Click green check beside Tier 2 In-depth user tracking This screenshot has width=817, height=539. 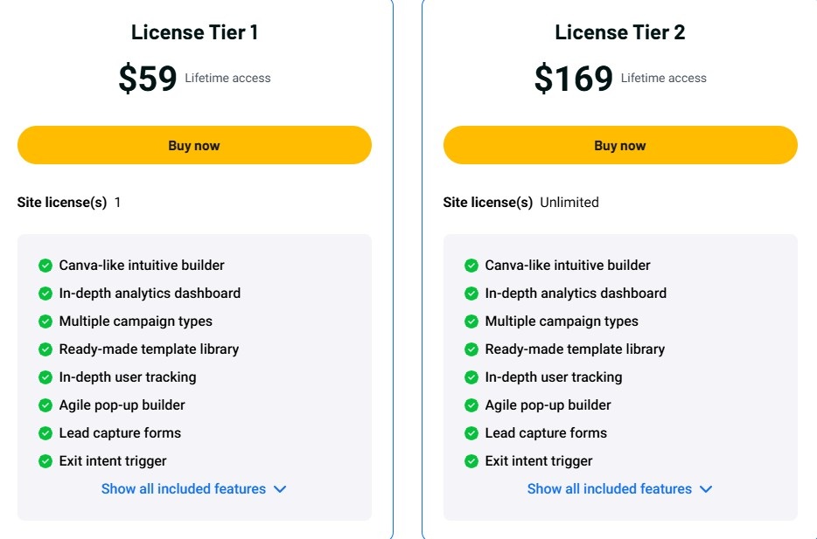[x=471, y=377]
